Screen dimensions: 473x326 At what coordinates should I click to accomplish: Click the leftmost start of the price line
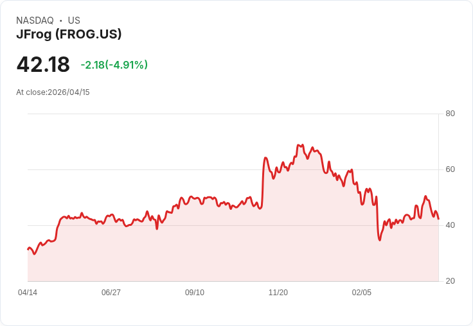click(28, 249)
